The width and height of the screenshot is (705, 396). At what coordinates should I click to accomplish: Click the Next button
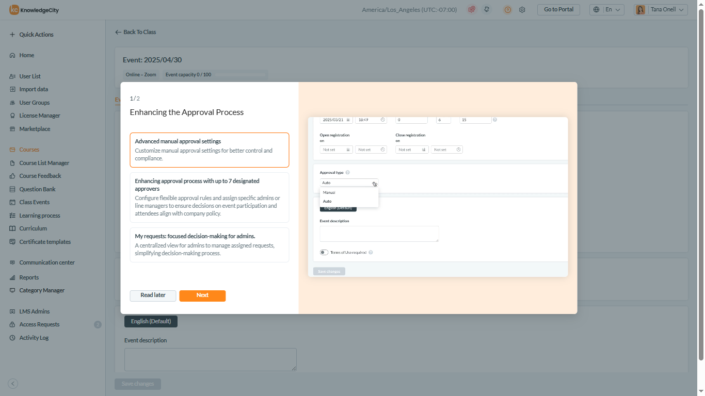tap(202, 295)
